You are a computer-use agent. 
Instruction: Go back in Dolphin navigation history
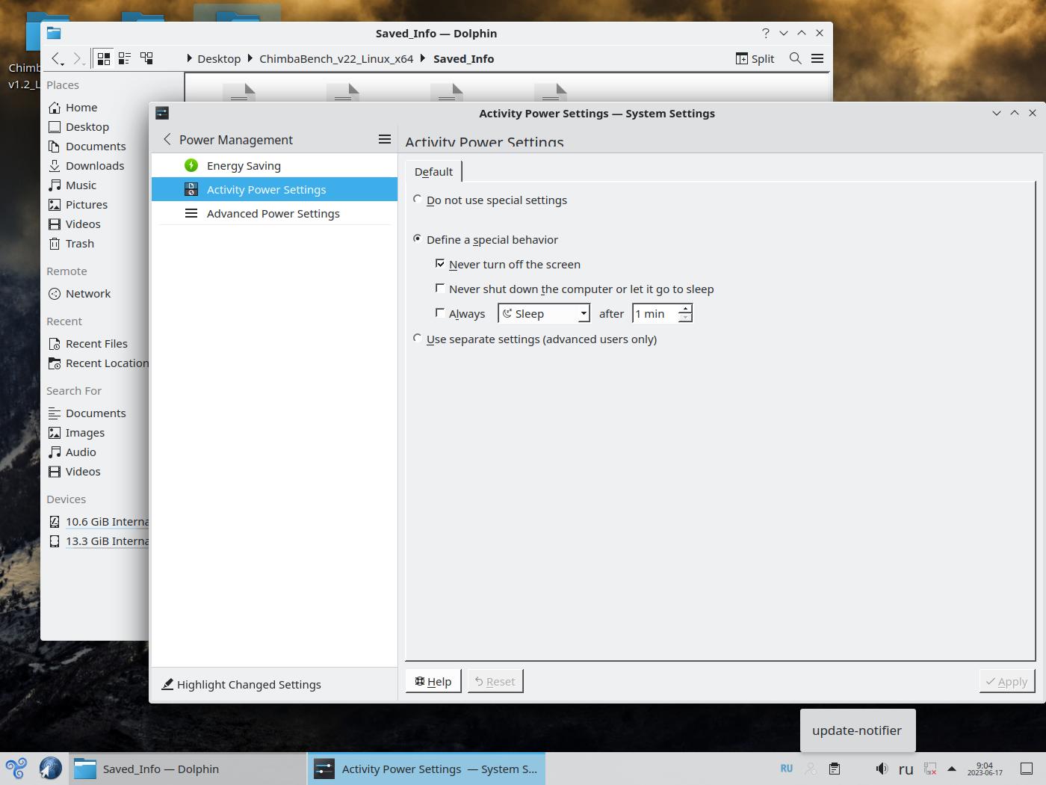coord(57,58)
